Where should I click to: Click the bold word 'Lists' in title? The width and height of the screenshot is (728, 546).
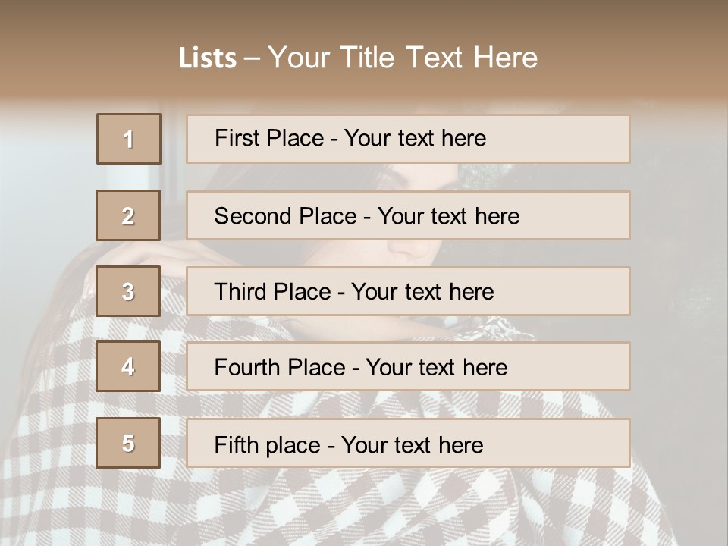pos(208,58)
